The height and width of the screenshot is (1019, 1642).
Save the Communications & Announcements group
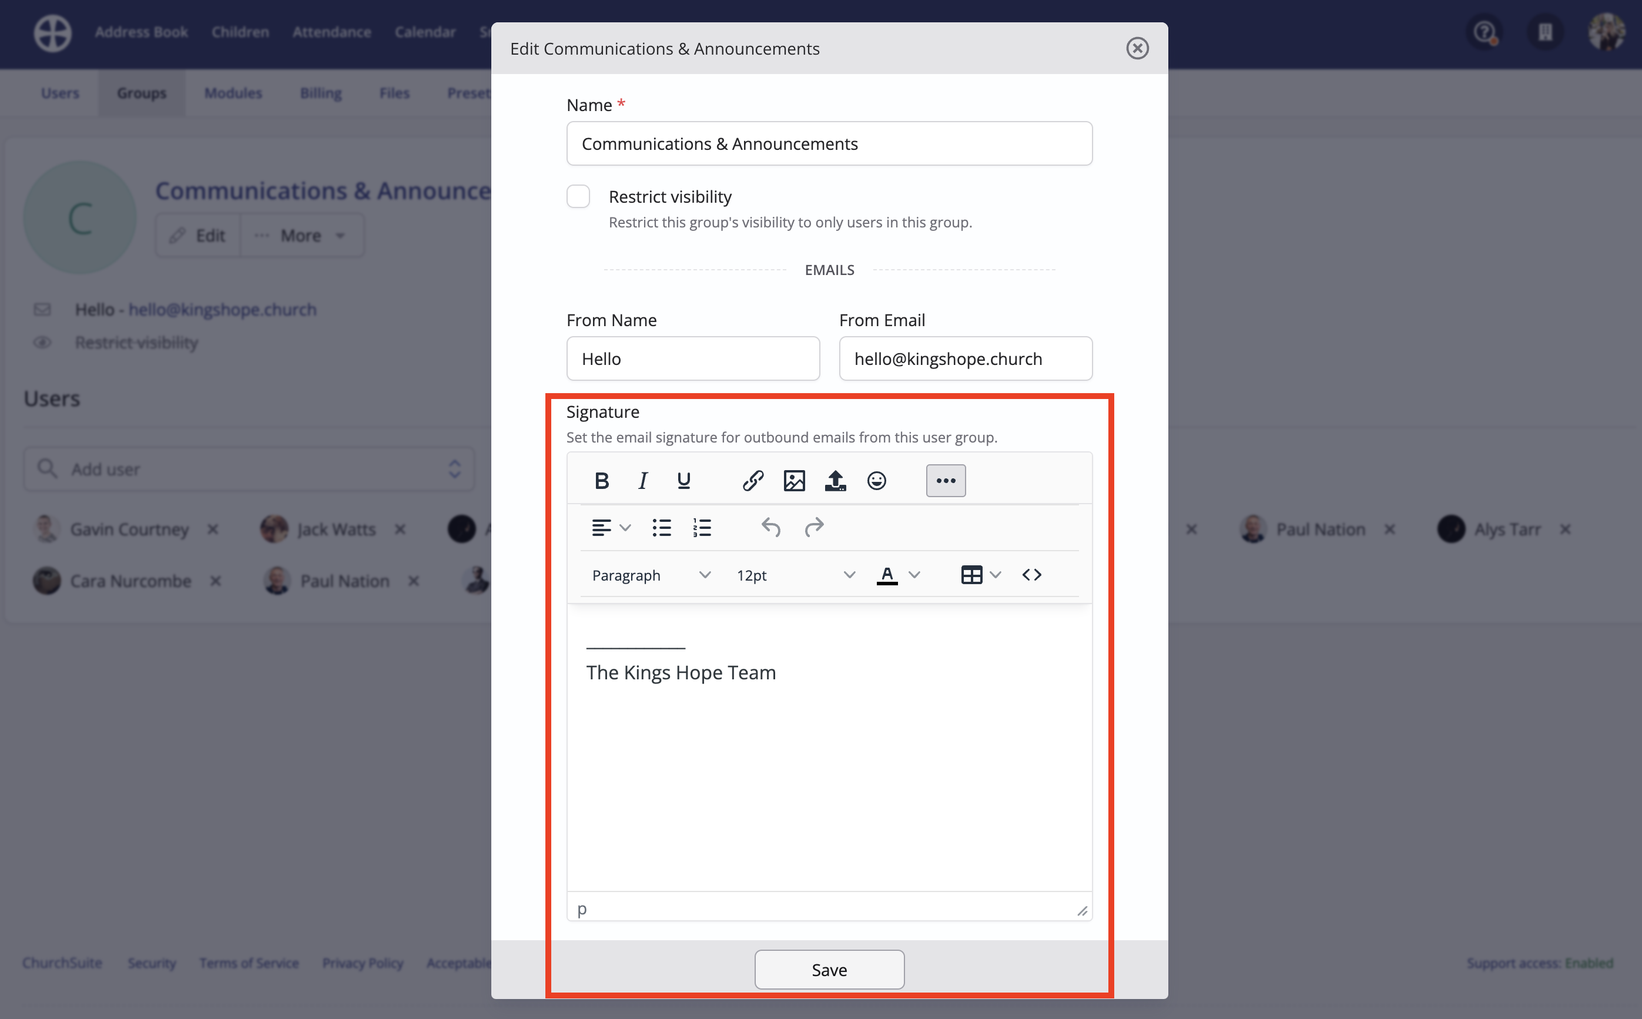tap(829, 969)
